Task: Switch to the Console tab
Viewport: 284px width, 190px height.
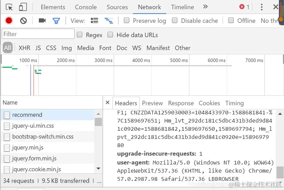Action: coord(86,7)
